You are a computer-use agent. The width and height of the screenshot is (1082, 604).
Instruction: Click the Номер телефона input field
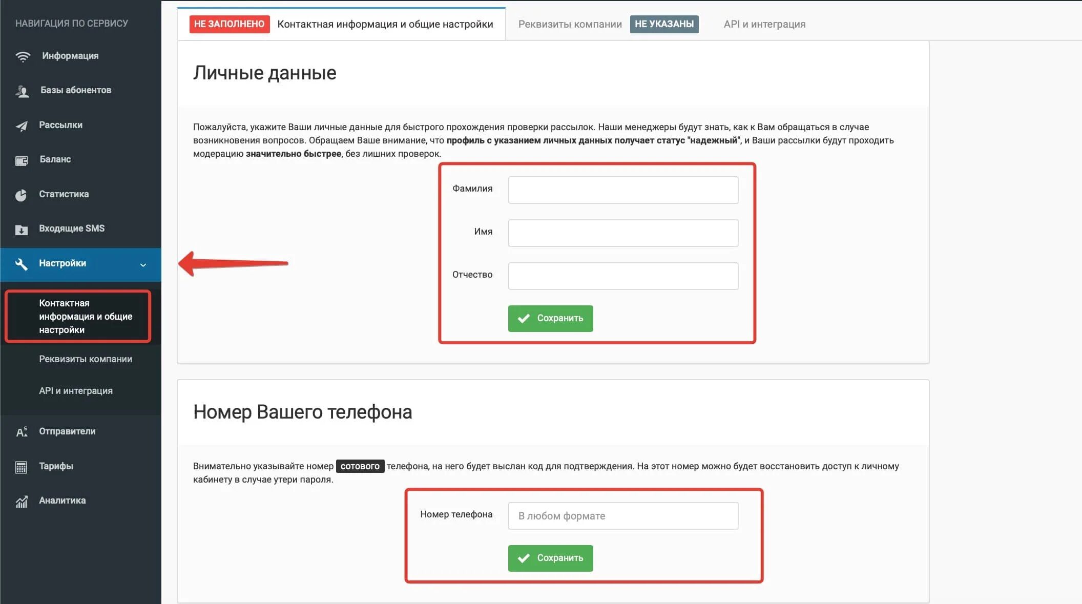coord(623,516)
